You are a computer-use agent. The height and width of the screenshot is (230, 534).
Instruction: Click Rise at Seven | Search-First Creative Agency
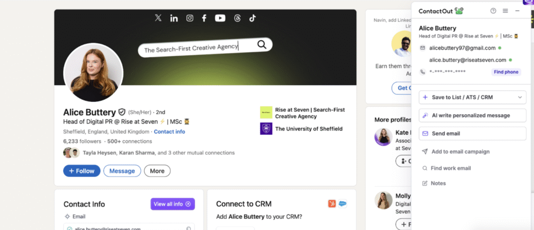click(310, 113)
